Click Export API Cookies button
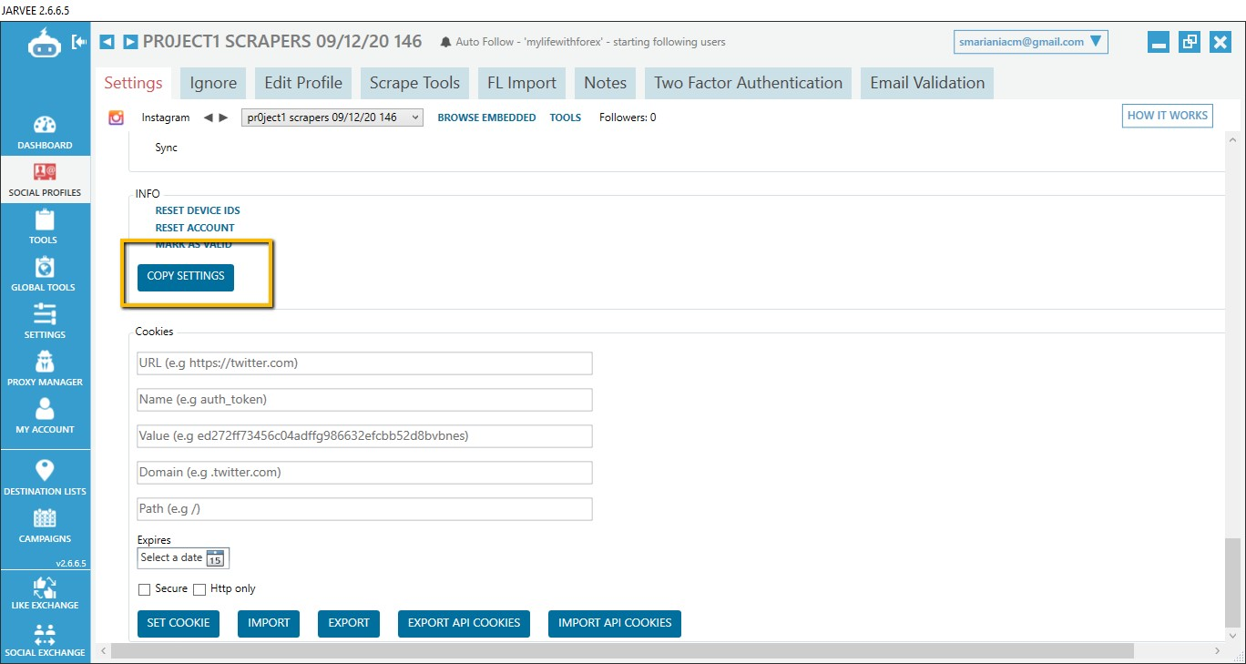Viewport: 1246px width, 664px height. (464, 624)
